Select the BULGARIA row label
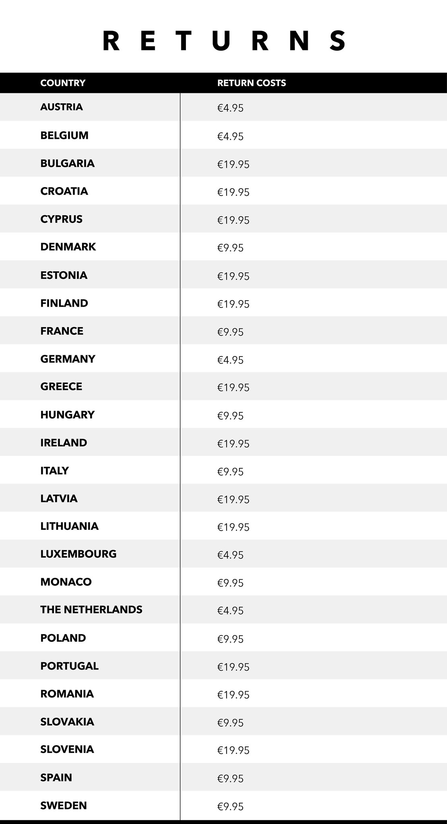The image size is (447, 824). [x=67, y=163]
